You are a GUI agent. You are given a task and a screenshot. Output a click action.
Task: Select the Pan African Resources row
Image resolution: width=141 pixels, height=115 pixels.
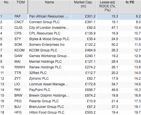(70, 17)
